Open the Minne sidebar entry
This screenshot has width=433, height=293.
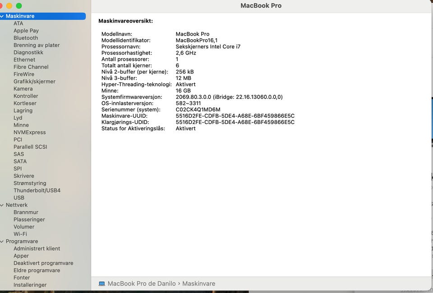(x=21, y=125)
